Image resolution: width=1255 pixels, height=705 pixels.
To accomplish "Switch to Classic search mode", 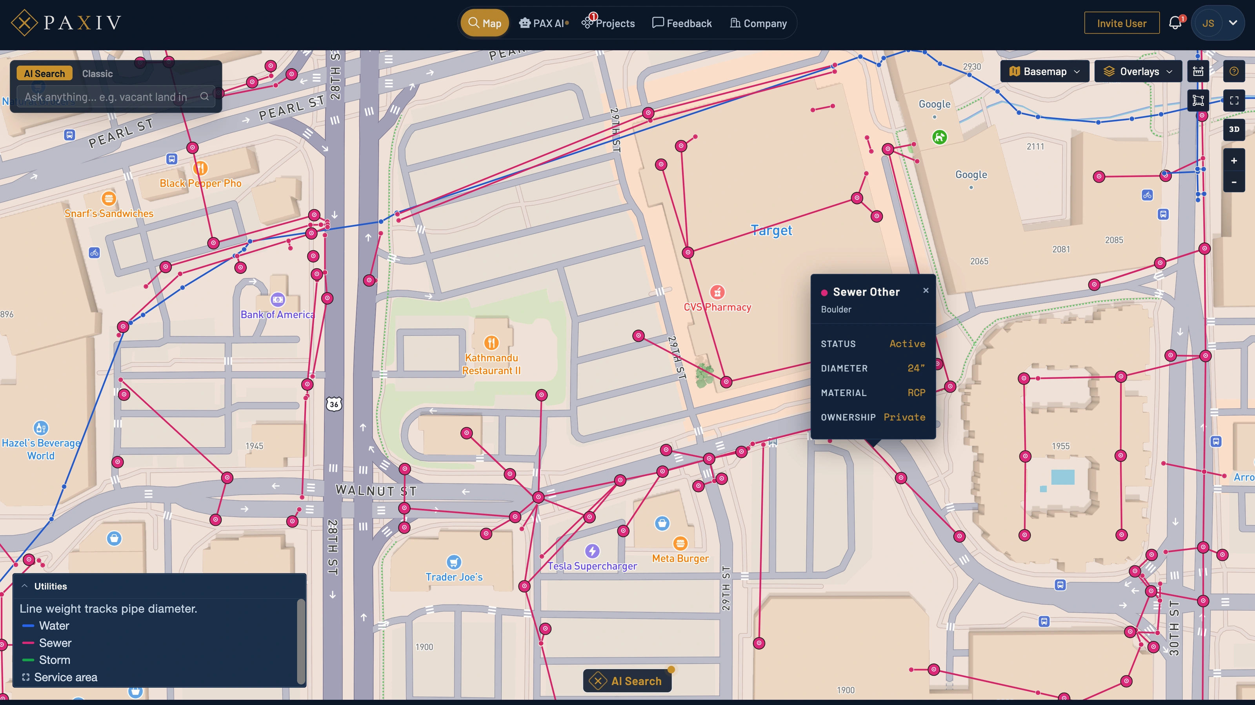I will (97, 74).
